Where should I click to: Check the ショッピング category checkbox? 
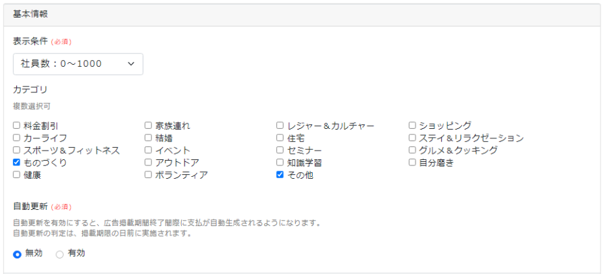(x=412, y=126)
